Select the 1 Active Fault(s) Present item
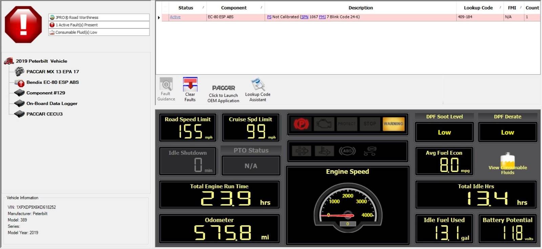542x249 pixels. point(77,25)
